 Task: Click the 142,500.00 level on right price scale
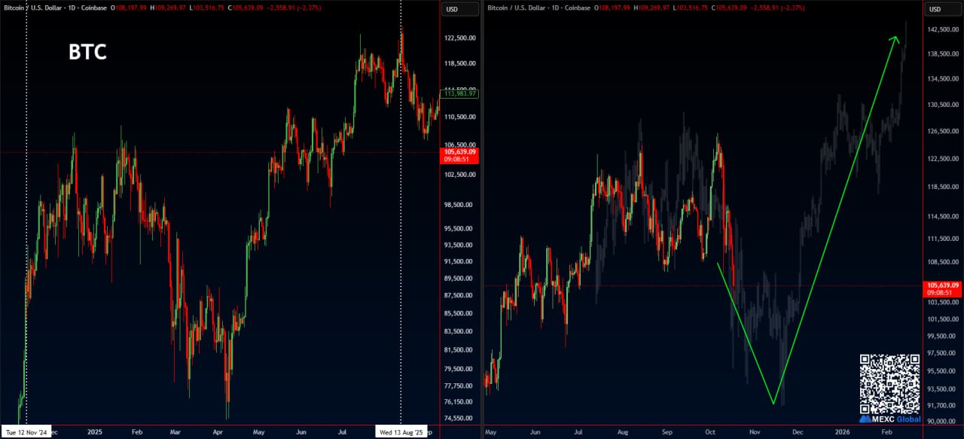[943, 29]
